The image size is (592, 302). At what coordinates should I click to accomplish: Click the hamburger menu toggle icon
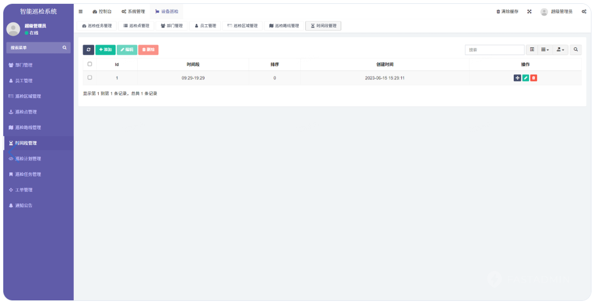[80, 12]
